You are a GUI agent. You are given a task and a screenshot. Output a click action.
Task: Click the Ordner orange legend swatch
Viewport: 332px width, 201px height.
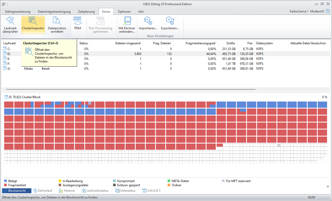click(169, 185)
